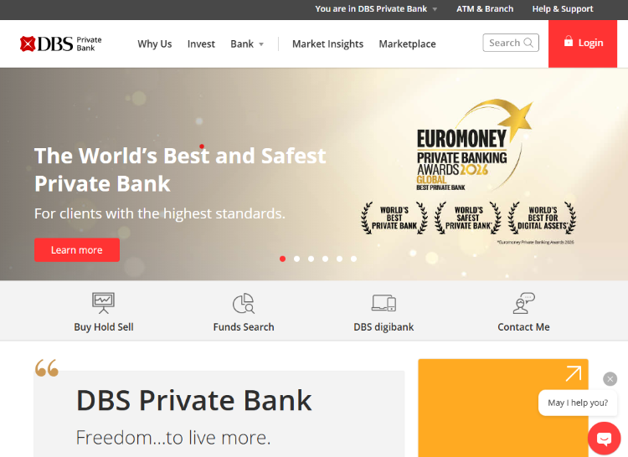Click the red Login button

pyautogui.click(x=583, y=44)
